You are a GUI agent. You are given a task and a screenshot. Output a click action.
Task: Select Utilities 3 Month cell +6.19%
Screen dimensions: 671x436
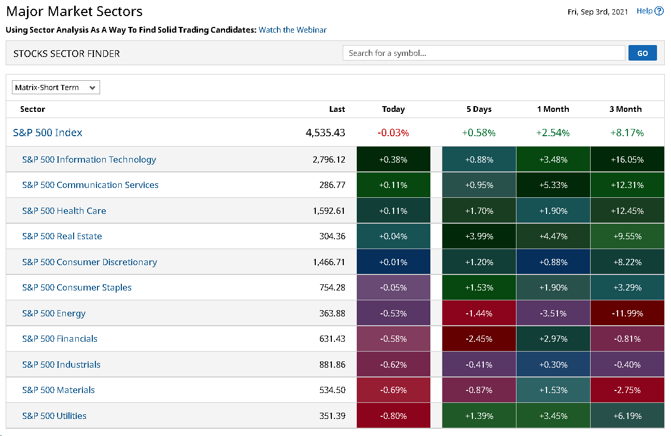[627, 416]
